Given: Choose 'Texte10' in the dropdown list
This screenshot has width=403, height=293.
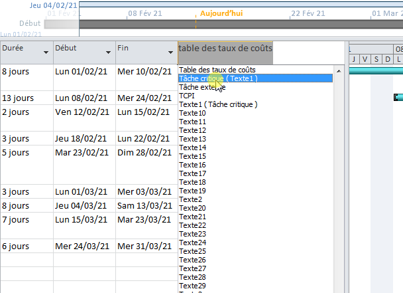Looking at the screenshot, I should pos(192,113).
